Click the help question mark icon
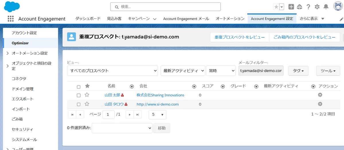Viewport: 344px width, 150px height. pyautogui.click(x=308, y=7)
